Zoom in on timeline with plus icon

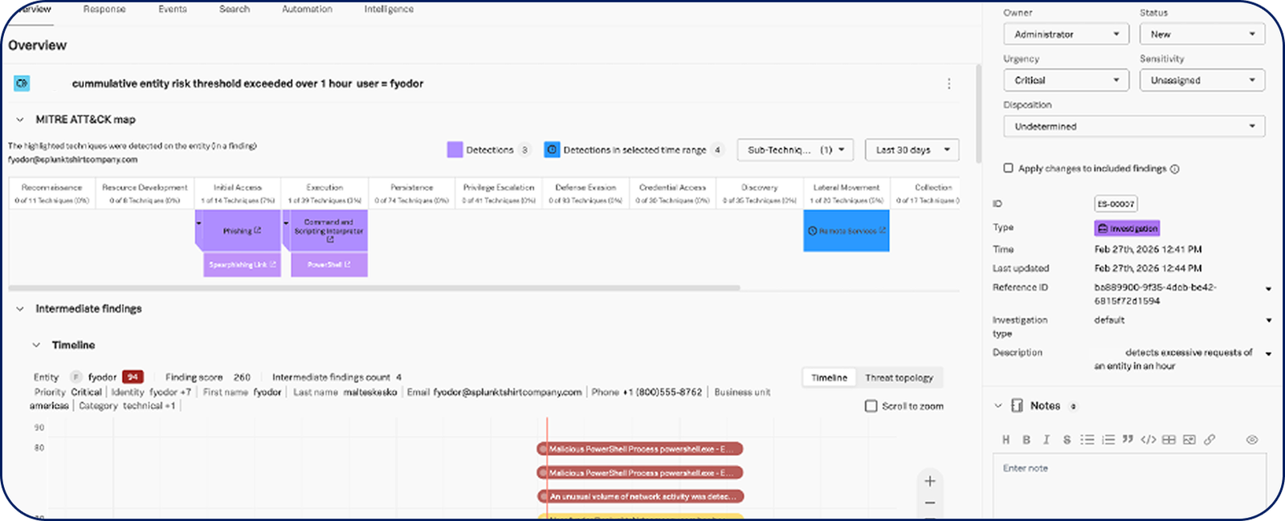pyautogui.click(x=929, y=481)
